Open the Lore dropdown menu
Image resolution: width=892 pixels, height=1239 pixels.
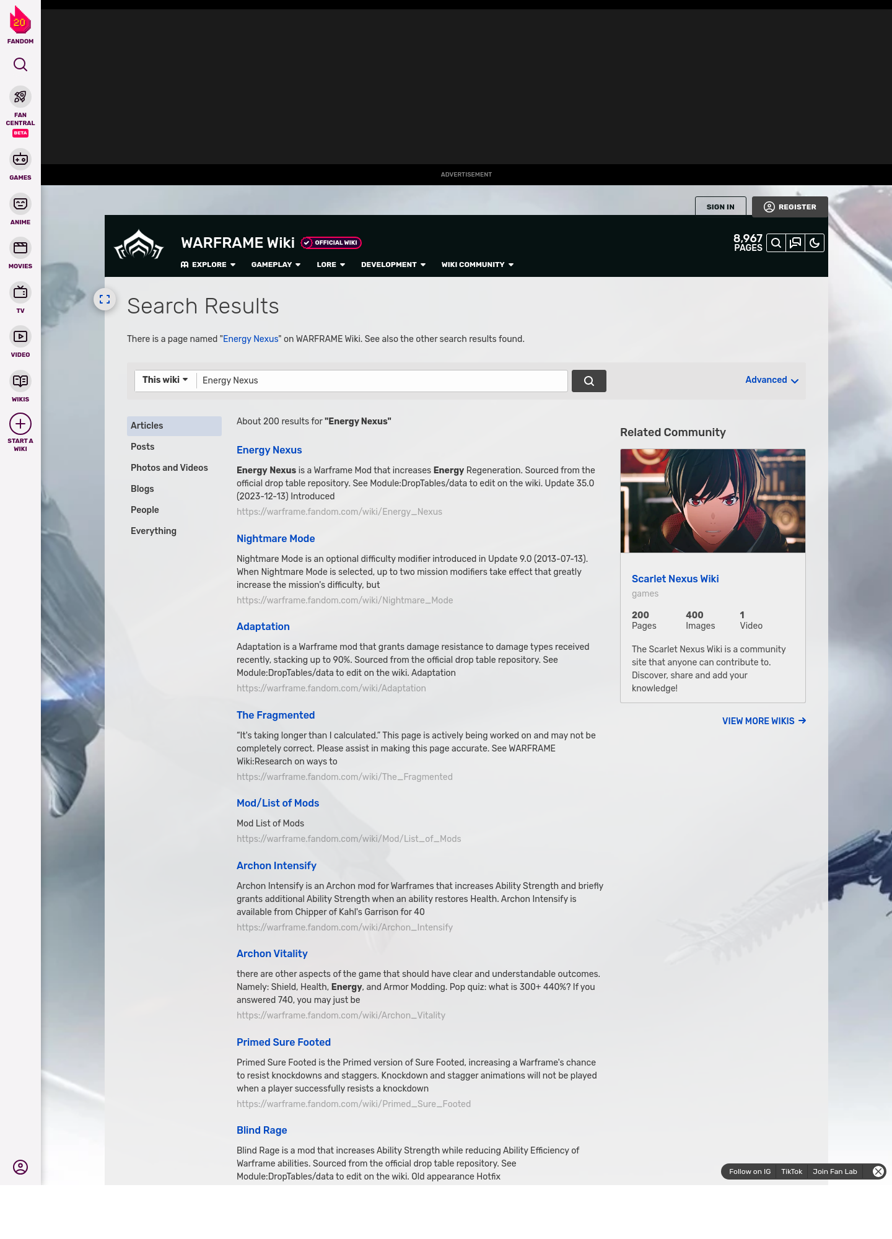click(331, 265)
